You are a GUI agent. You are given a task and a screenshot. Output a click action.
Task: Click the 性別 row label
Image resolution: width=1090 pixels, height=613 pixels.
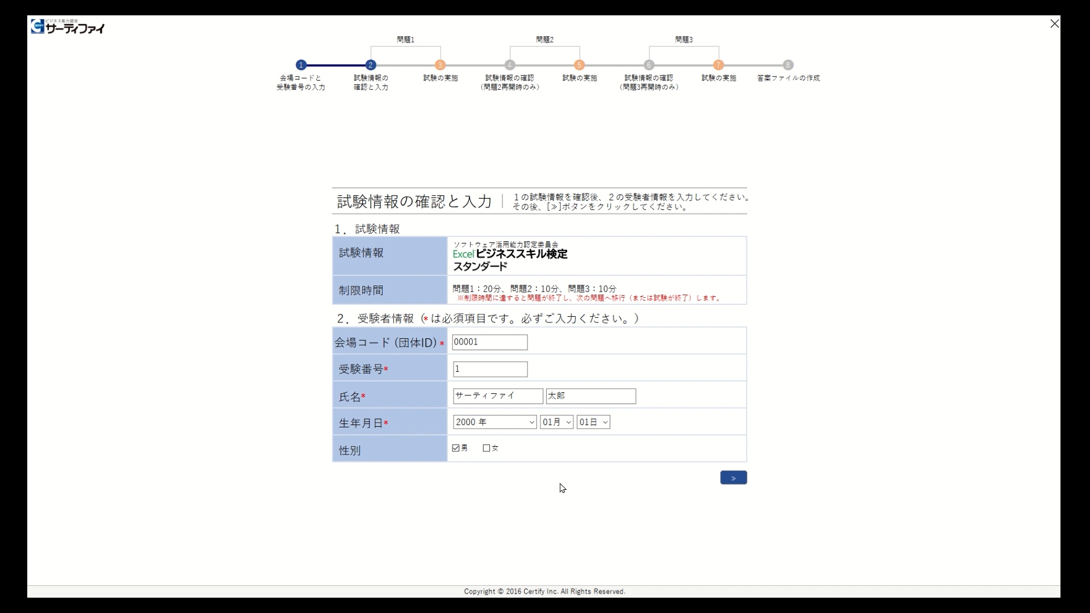[x=350, y=451]
